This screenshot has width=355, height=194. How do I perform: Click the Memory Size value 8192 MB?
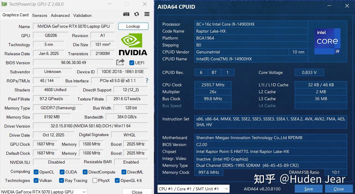[52, 117]
